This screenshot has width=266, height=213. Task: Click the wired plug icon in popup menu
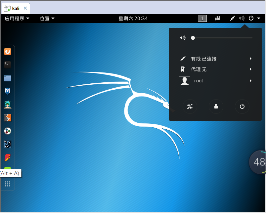[183, 59]
